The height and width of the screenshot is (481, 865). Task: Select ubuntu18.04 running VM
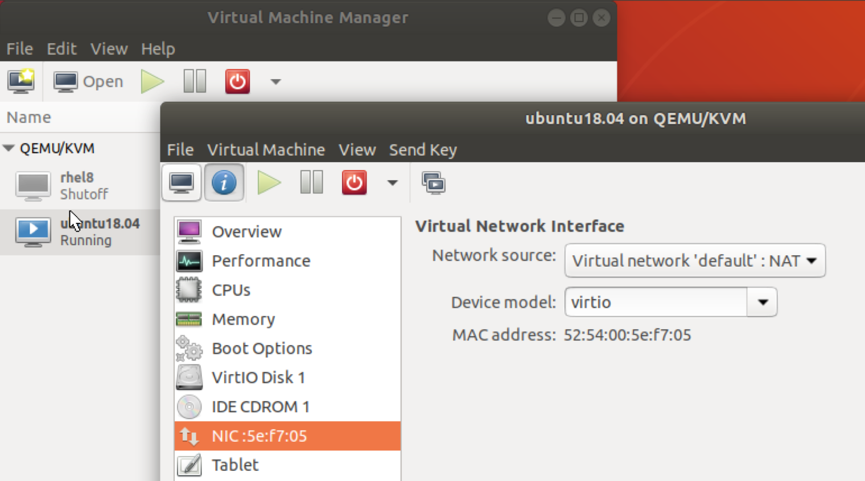[80, 232]
